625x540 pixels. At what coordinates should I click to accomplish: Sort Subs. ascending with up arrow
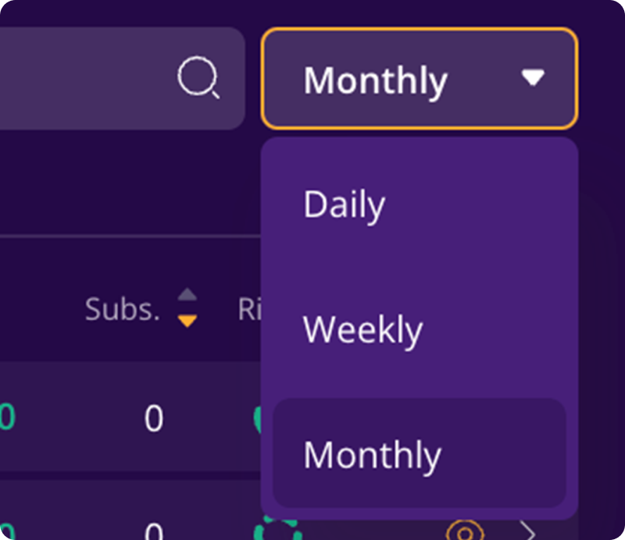187,294
